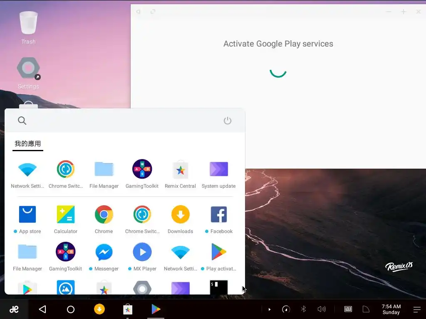Open GamingToolkit next to Remix Central
This screenshot has height=319, width=426.
(x=142, y=169)
